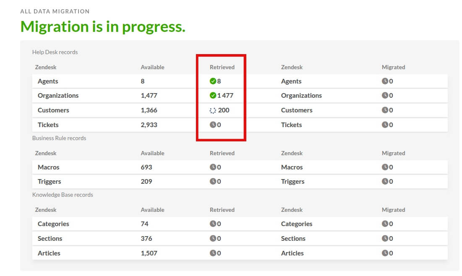Click the target-side Articles label
Viewport: 462px width, 276px height.
[x=292, y=253]
